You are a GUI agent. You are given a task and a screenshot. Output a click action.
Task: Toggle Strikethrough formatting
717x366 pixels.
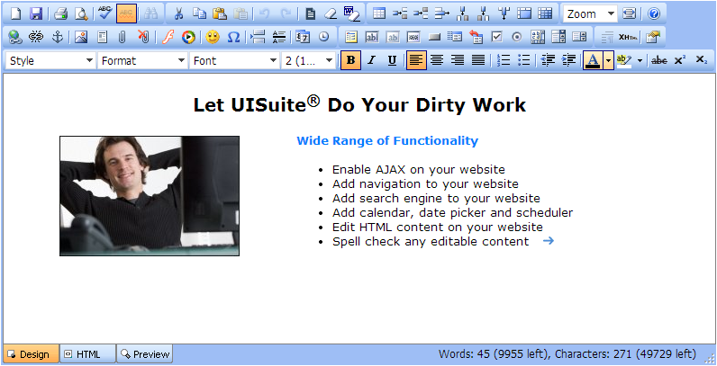pos(658,60)
